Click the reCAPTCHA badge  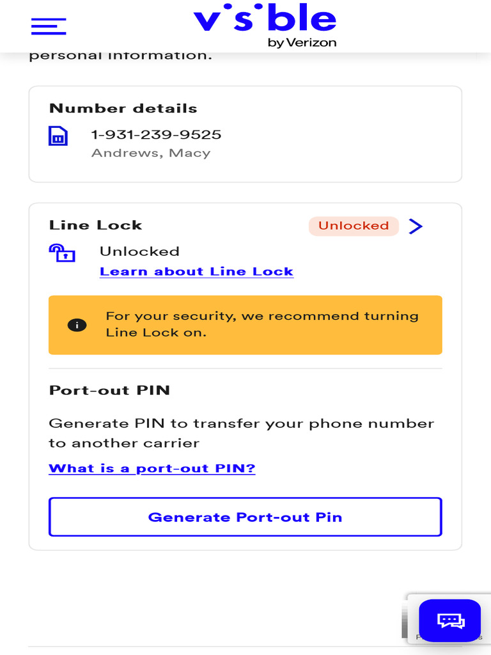tap(410, 616)
